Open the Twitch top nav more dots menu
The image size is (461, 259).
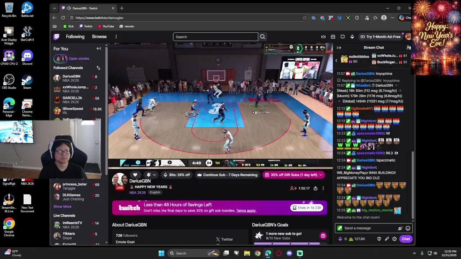tap(116, 37)
